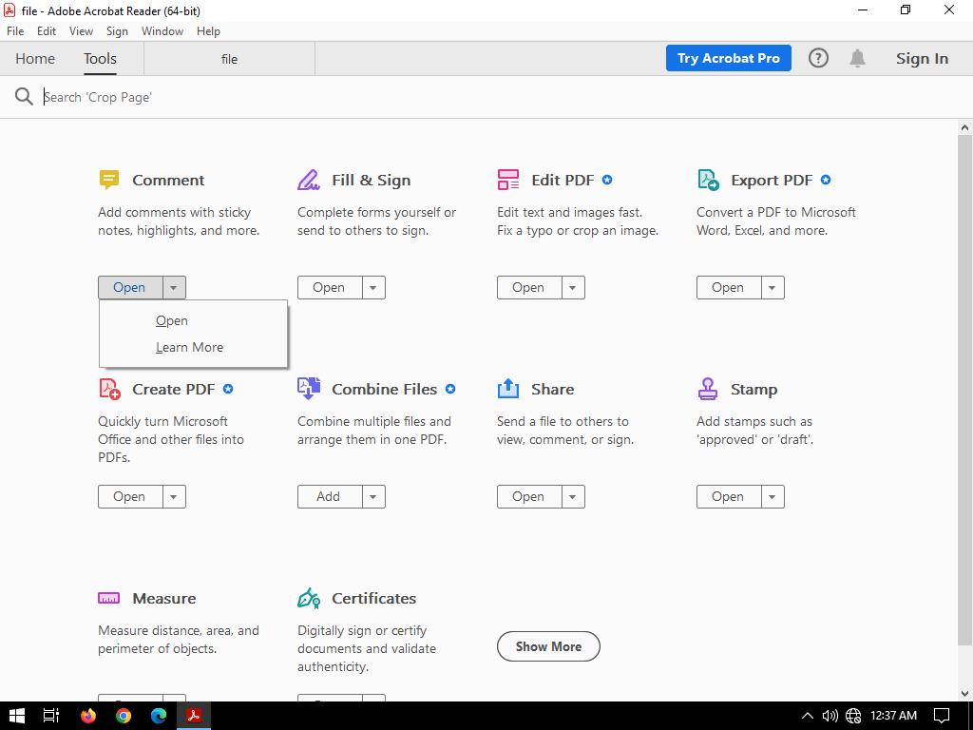
Task: Click the Share upload icon
Action: tap(508, 389)
